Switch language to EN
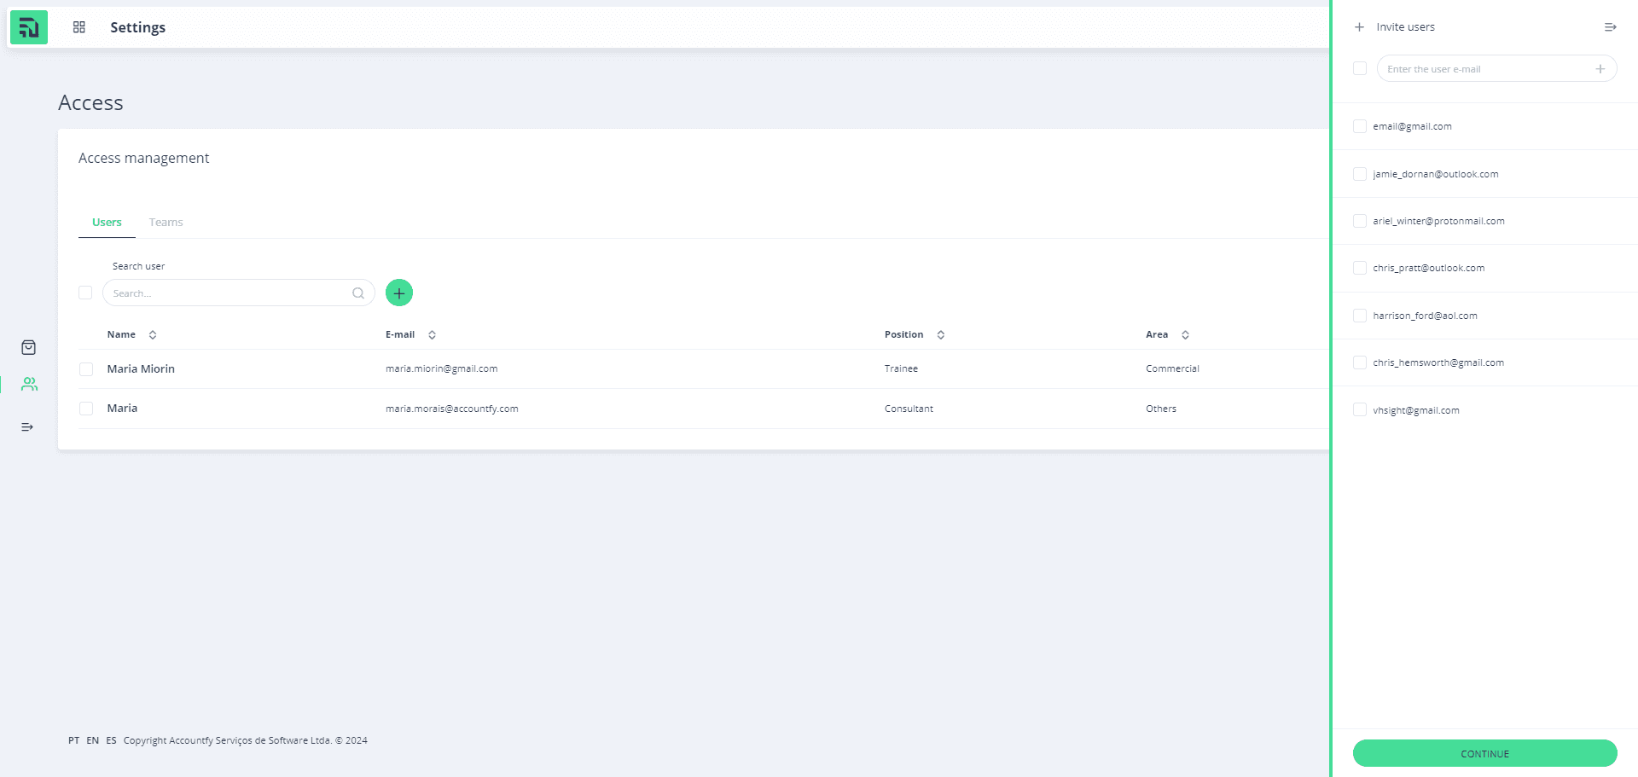The height and width of the screenshot is (777, 1638). tap(92, 740)
